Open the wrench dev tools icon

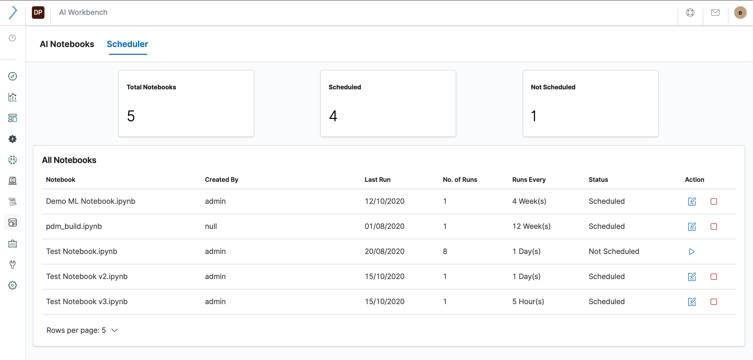tap(12, 265)
